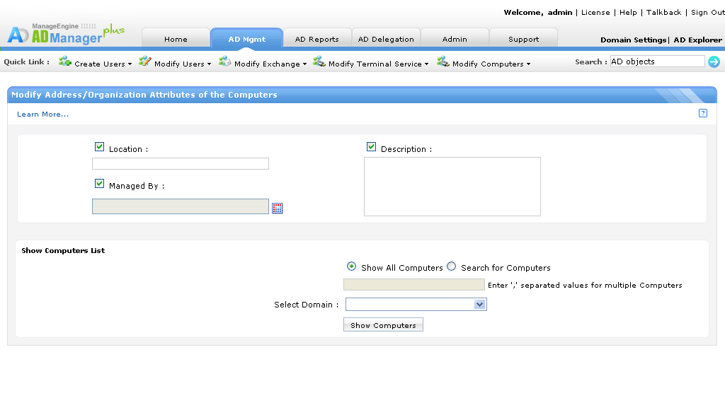
Task: Toggle the Managed By checkbox
Action: click(100, 184)
